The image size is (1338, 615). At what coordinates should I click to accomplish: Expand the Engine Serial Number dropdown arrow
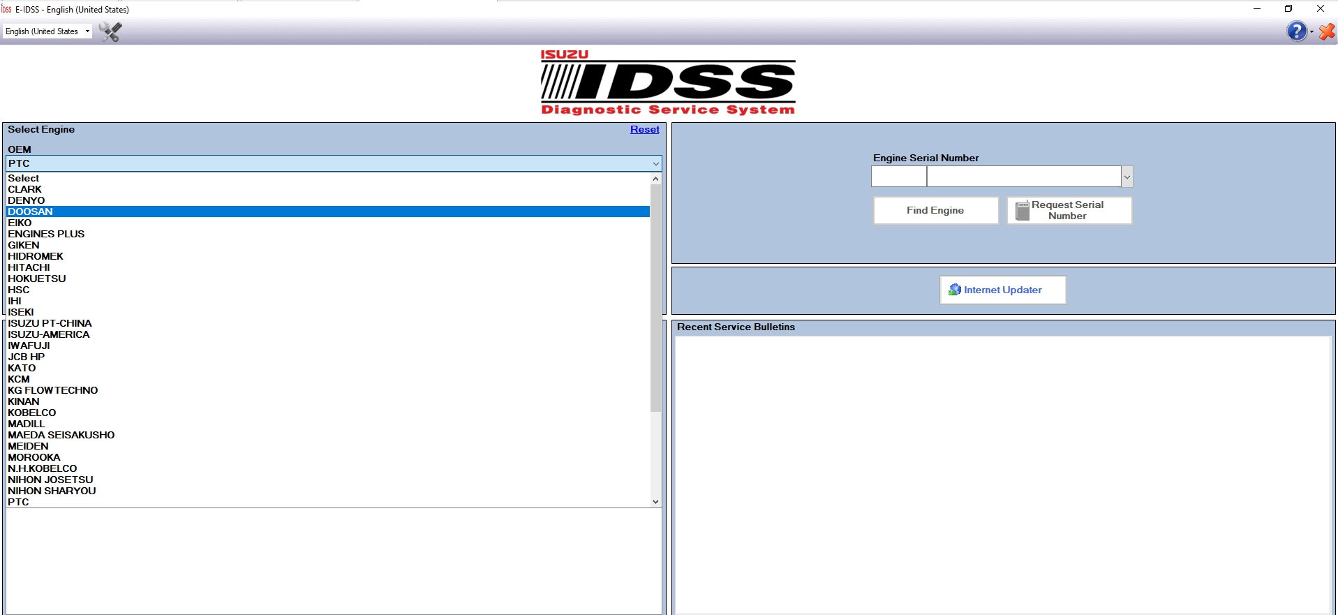(x=1127, y=177)
